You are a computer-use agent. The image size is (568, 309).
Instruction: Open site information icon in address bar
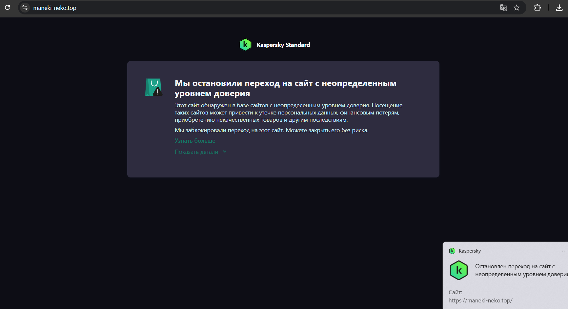(25, 8)
